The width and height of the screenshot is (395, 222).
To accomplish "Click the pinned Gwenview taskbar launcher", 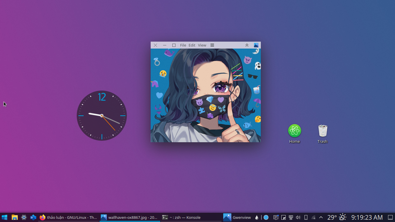I will [237, 217].
